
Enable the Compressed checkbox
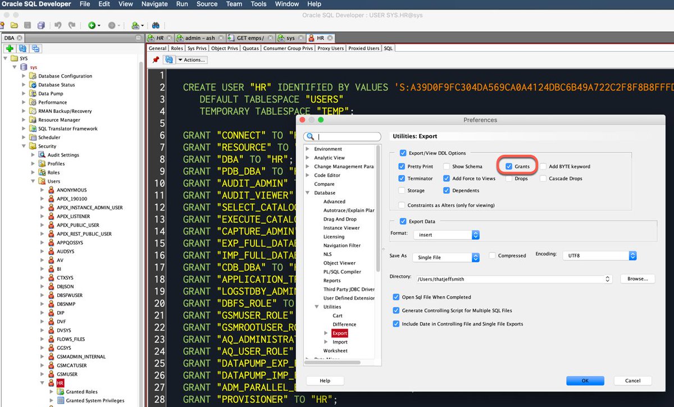[493, 255]
